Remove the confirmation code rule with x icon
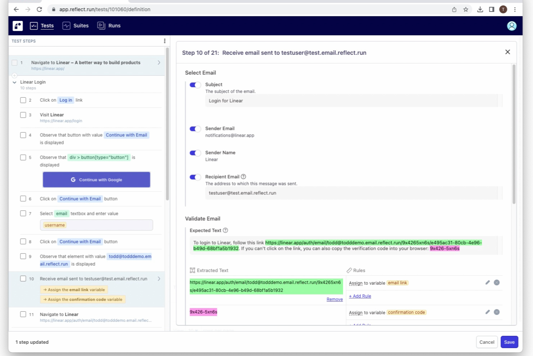533x356 pixels. coord(497,312)
